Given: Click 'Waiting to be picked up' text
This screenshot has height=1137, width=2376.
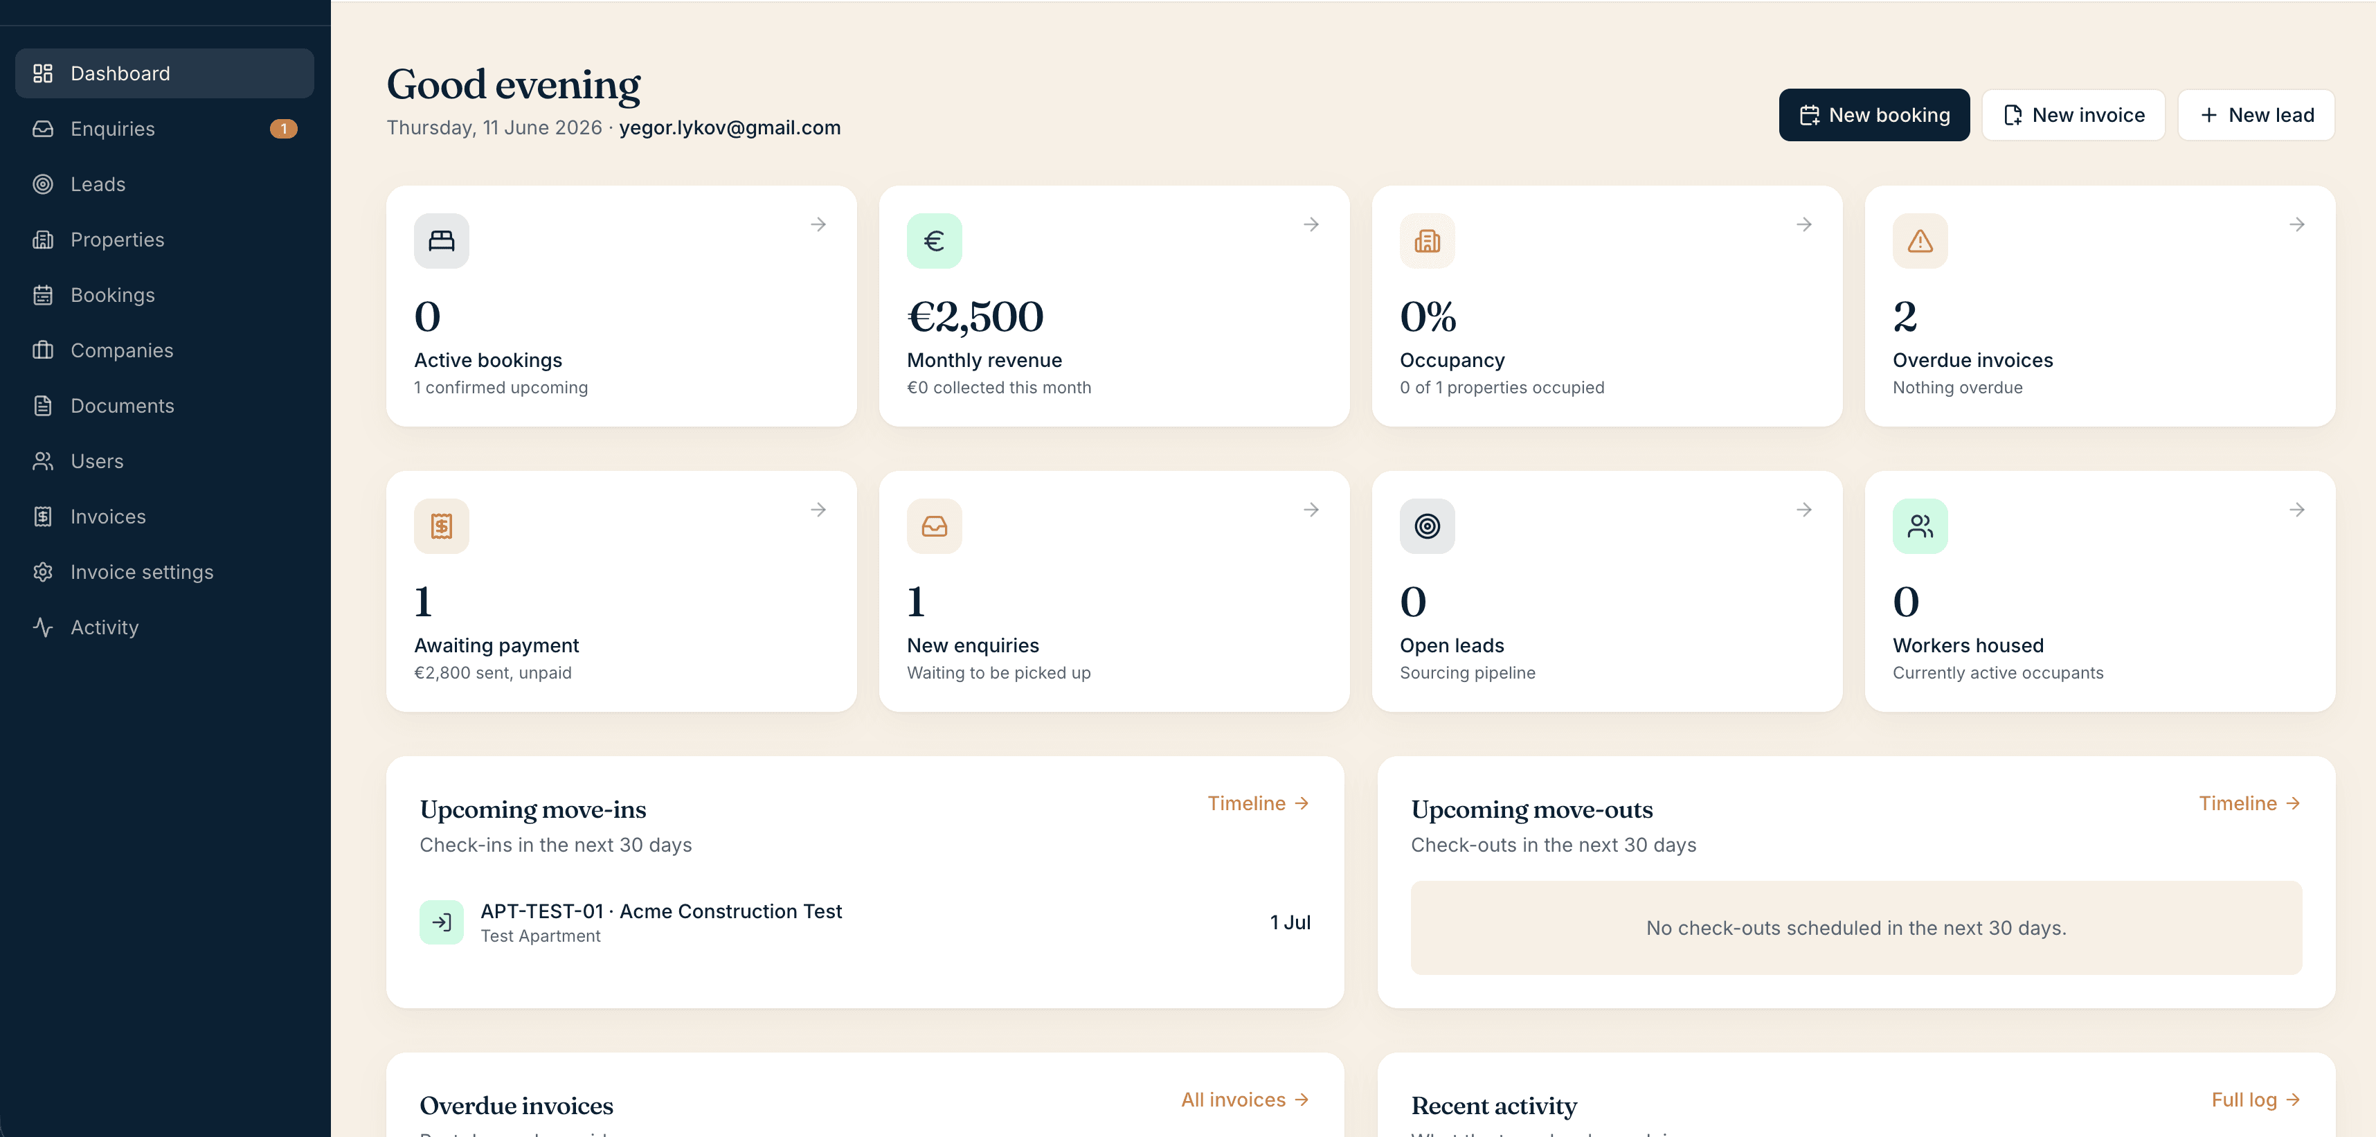Looking at the screenshot, I should (998, 673).
